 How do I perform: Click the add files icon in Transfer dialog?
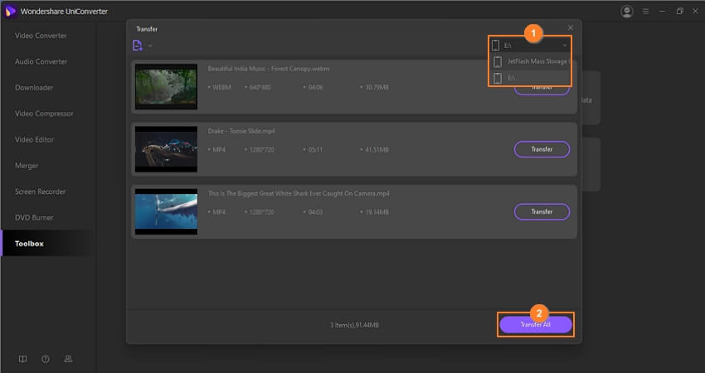point(138,46)
